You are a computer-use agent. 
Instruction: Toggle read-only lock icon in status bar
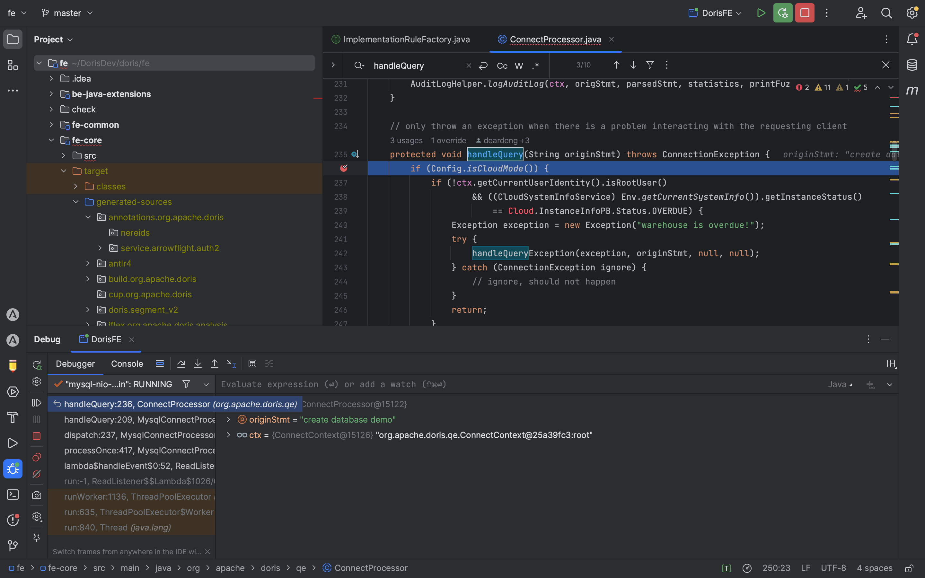909,568
